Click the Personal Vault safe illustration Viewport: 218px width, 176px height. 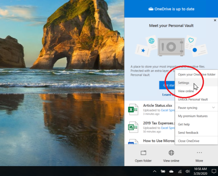click(171, 47)
